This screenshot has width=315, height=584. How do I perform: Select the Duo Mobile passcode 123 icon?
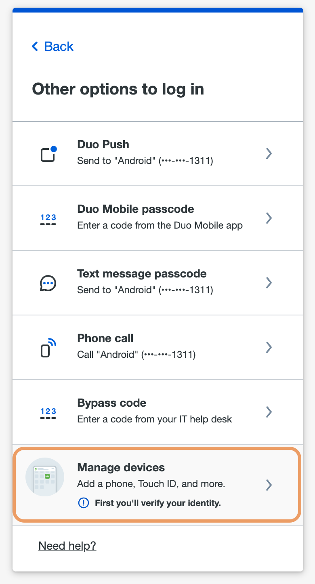click(48, 218)
